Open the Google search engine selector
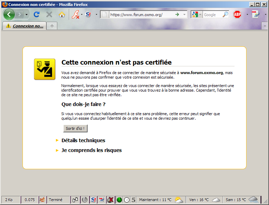 click(197, 14)
